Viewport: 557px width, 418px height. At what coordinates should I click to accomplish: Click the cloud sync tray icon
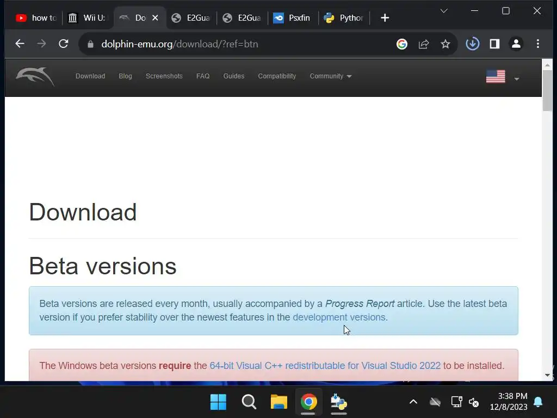click(x=435, y=402)
